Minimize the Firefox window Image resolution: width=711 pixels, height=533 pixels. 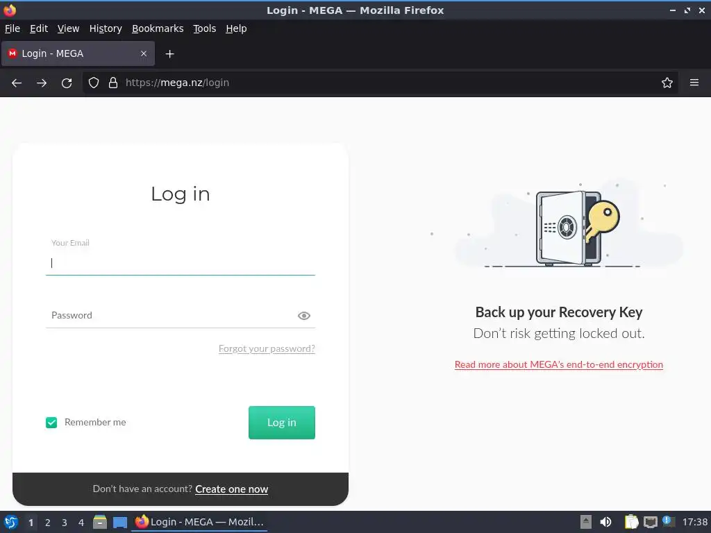tap(673, 10)
